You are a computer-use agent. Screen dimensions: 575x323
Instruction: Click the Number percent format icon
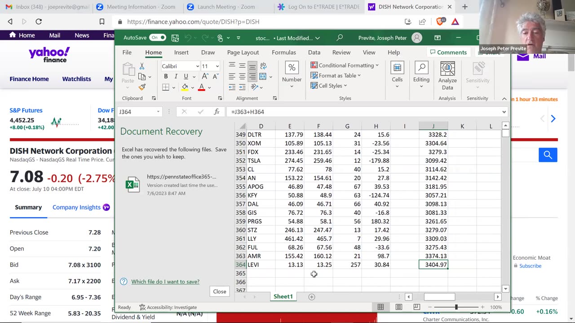292,68
